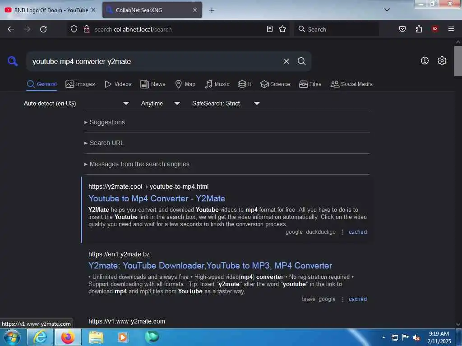Open the Firefox hamburger menu
This screenshot has height=346, width=462.
point(451,29)
